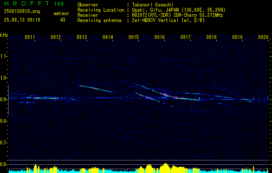
Task: Select the location Ogaki, Gifu, JAPAN text
Action: [179, 10]
